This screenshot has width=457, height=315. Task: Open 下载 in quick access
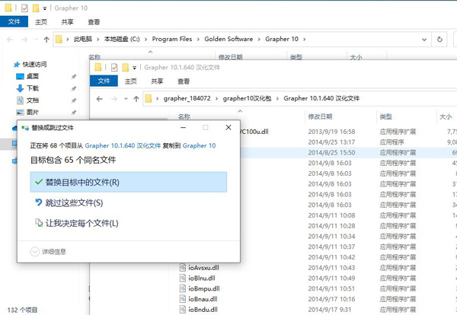[x=32, y=88]
